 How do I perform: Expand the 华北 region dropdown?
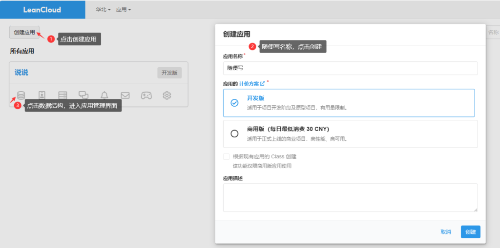coord(103,9)
